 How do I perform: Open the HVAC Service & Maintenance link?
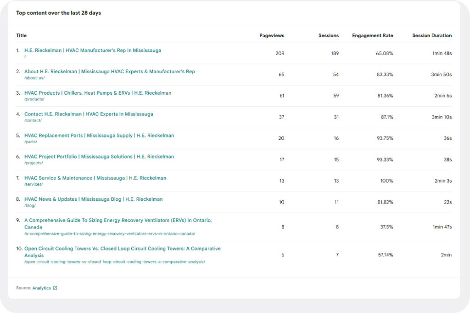tap(95, 178)
